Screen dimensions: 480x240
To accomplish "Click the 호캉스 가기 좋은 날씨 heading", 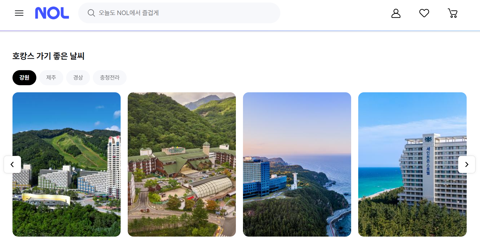I will pos(48,56).
